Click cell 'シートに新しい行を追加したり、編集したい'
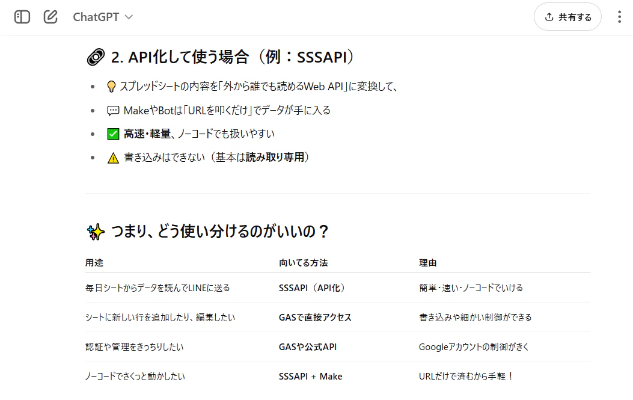Image resolution: width=633 pixels, height=400 pixels. pos(160,317)
